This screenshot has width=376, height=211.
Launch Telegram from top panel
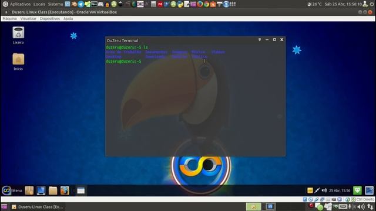(x=81, y=4)
